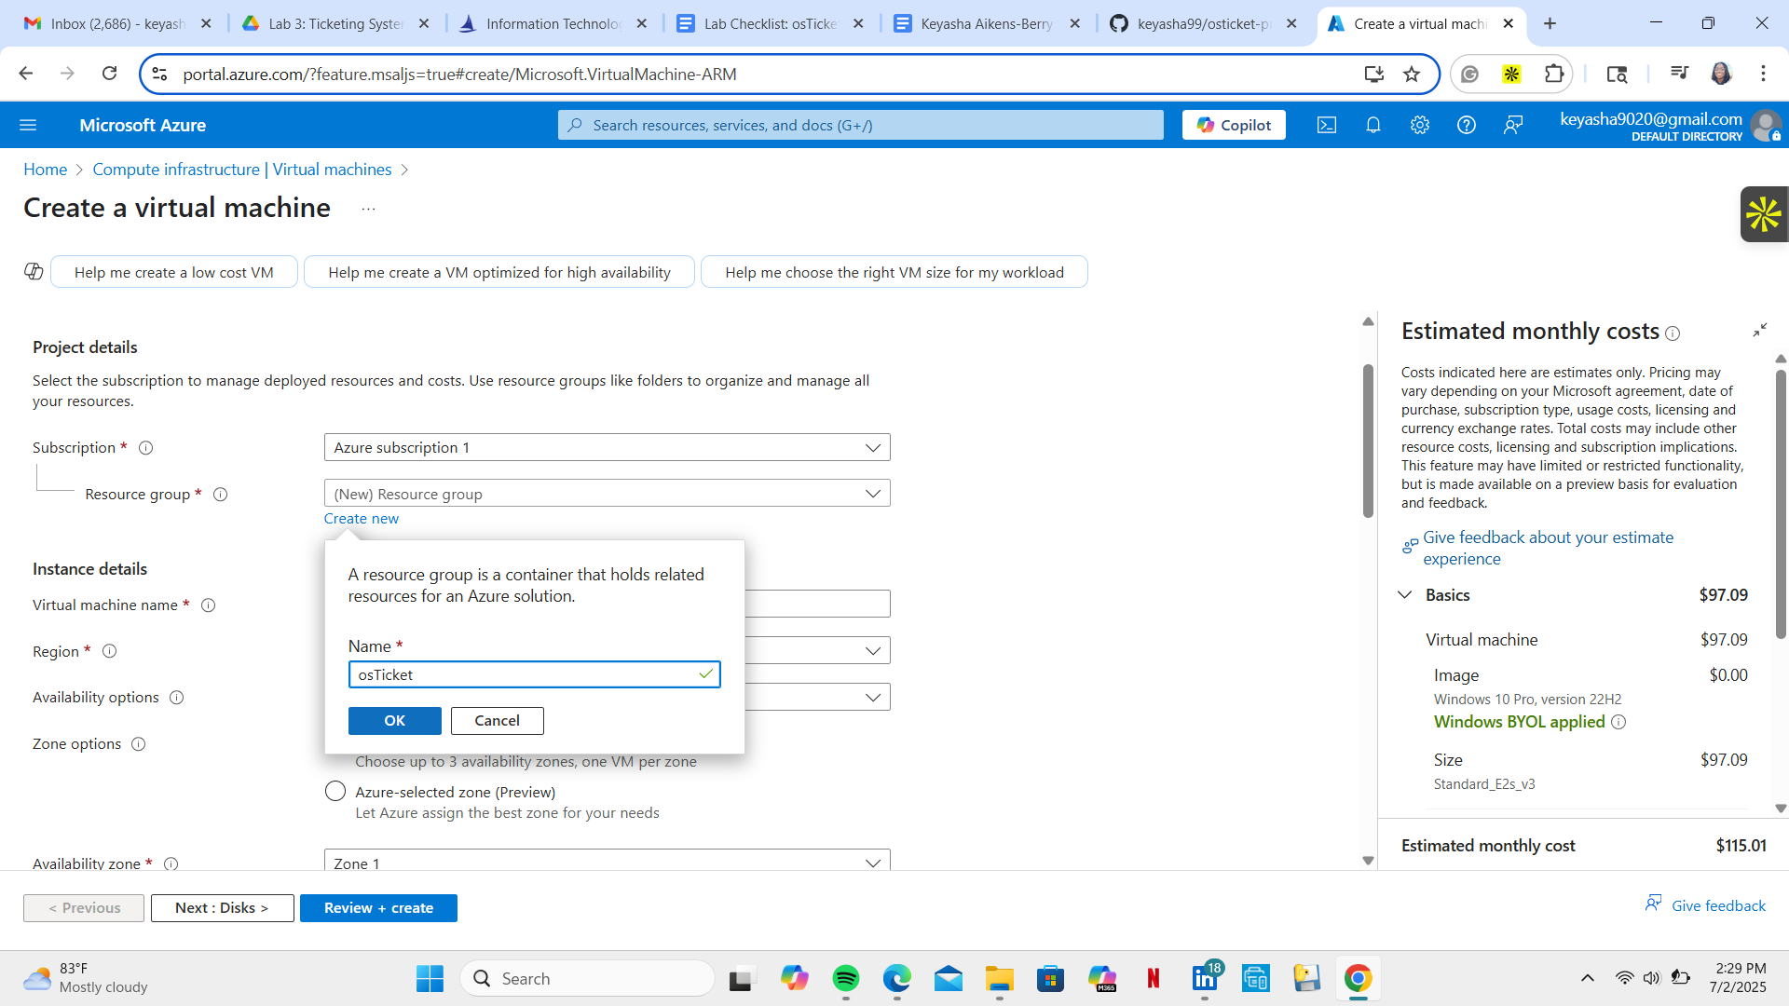The height and width of the screenshot is (1006, 1789).
Task: Click info icon next to Resource group
Action: pyautogui.click(x=220, y=495)
